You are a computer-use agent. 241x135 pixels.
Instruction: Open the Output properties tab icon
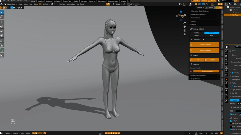pyautogui.click(x=226, y=60)
